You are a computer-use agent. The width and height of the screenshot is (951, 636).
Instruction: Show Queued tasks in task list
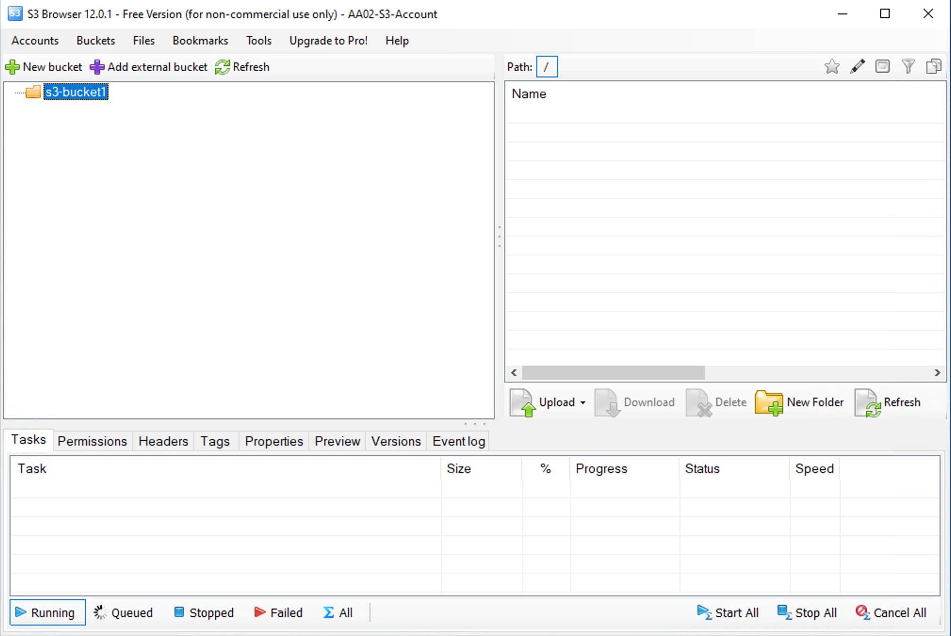(123, 612)
